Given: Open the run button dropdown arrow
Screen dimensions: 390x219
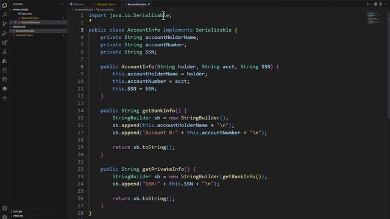Looking at the screenshot, I should pyautogui.click(x=371, y=4).
